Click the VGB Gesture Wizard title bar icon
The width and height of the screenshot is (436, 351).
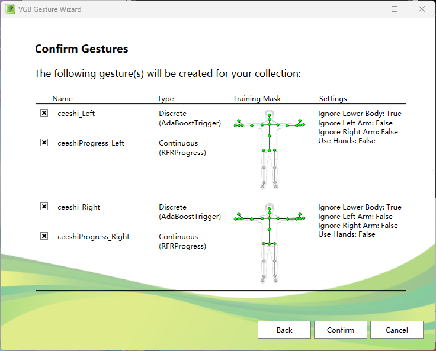point(10,9)
